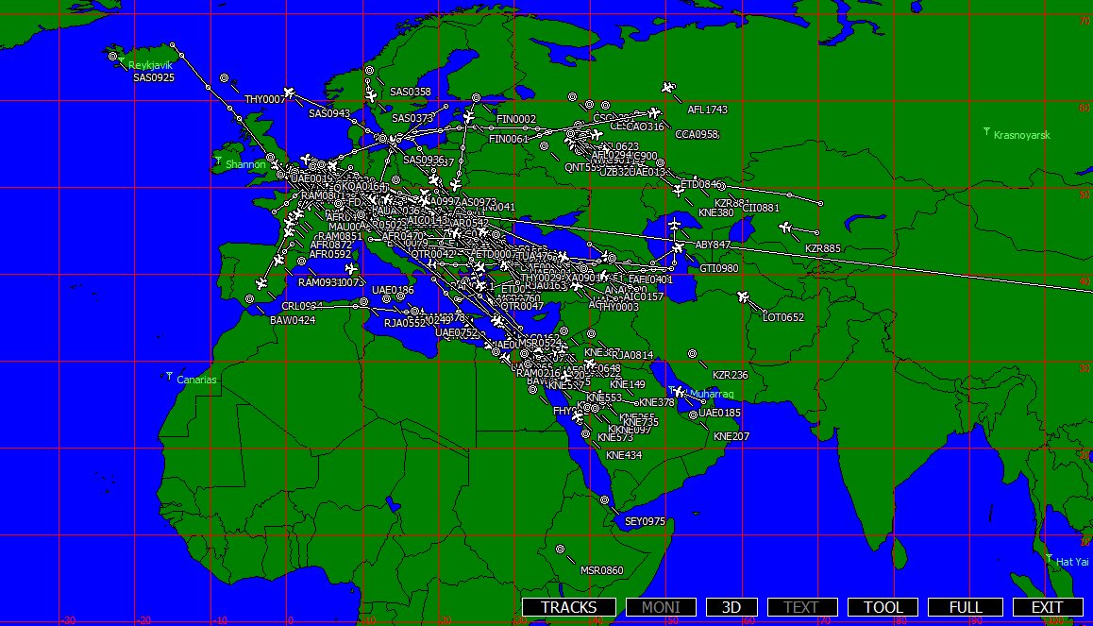Click the KZR885 flight label
This screenshot has width=1093, height=626.
pyautogui.click(x=823, y=248)
